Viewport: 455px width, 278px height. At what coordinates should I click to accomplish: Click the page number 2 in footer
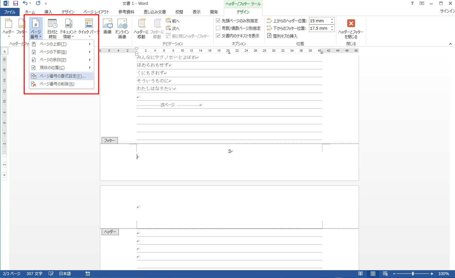[229, 151]
